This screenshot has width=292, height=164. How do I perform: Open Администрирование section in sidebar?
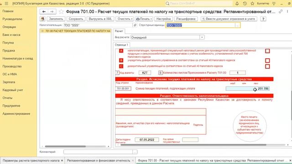(16, 113)
